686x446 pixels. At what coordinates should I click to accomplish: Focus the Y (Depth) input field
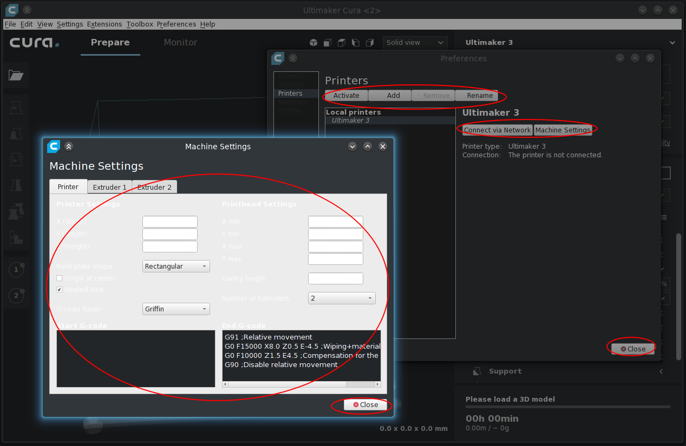click(170, 234)
